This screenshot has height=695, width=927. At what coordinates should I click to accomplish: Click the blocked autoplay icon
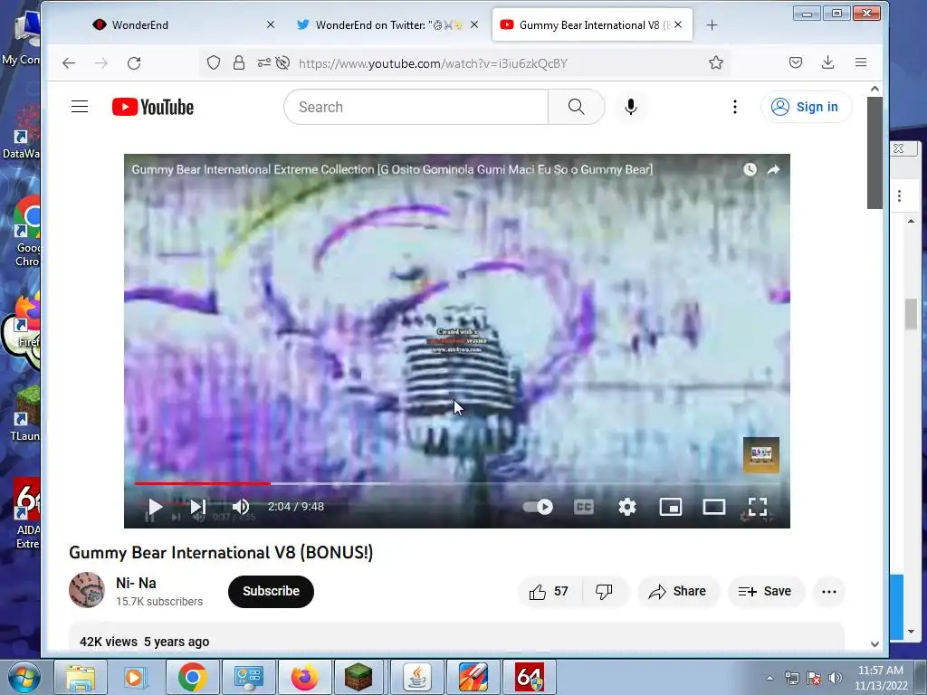coord(282,62)
